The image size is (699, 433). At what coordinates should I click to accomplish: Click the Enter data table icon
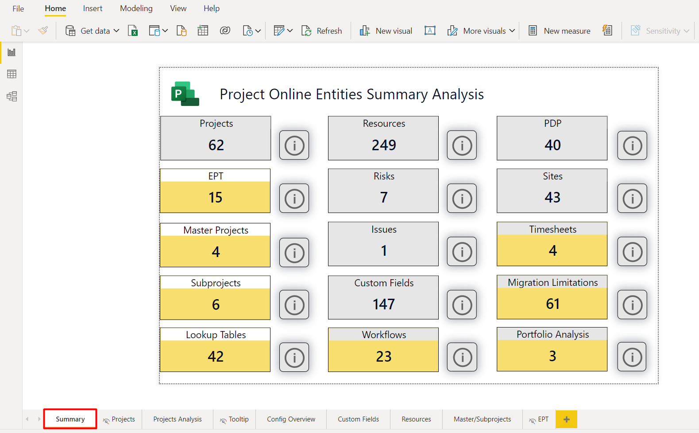(x=203, y=31)
